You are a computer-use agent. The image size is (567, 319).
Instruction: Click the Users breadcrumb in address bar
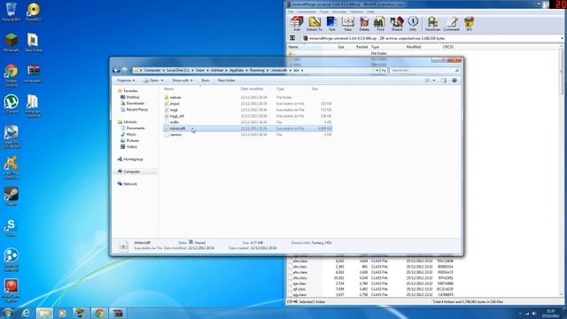click(x=200, y=70)
